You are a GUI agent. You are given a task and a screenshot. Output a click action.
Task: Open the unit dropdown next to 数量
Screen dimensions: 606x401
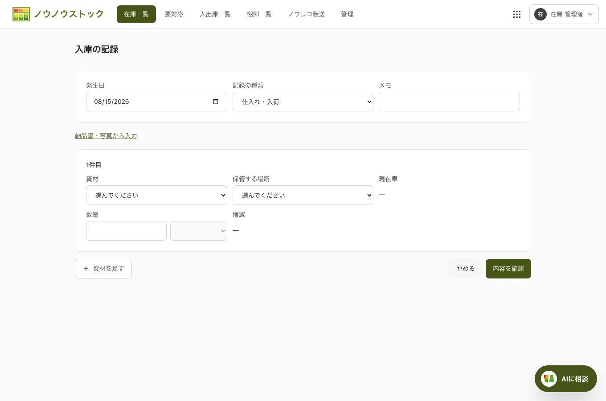pyautogui.click(x=199, y=231)
